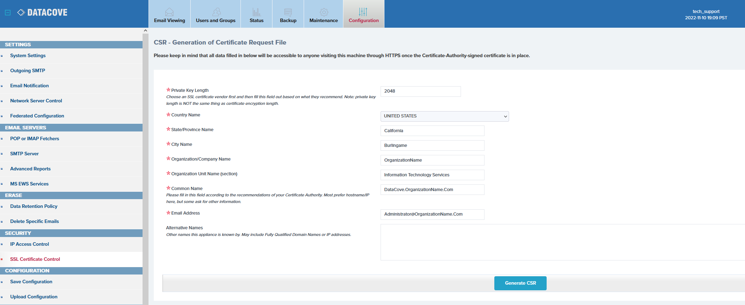The image size is (745, 305).
Task: Open SSL Certificate Control page
Action: [x=35, y=259]
